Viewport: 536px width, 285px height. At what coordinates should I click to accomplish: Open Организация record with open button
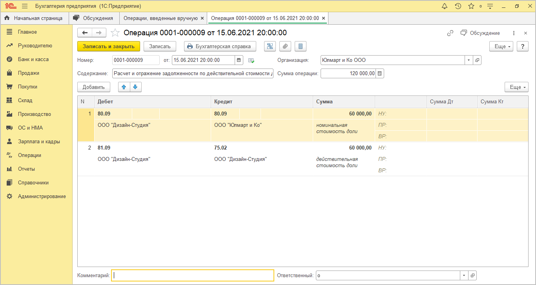pos(477,60)
